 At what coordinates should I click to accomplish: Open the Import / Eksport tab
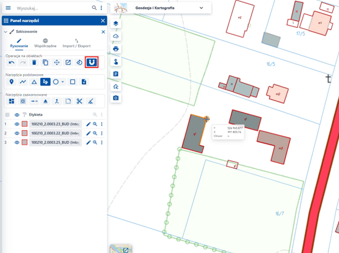tap(77, 44)
